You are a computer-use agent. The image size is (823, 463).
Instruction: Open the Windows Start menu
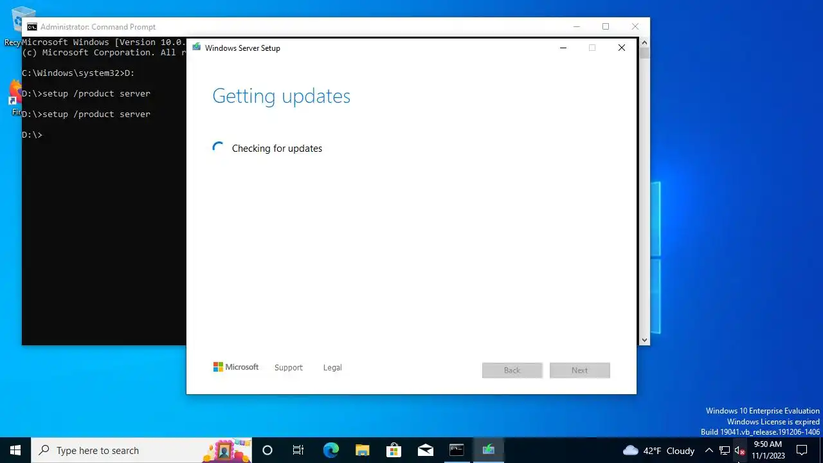tap(15, 450)
